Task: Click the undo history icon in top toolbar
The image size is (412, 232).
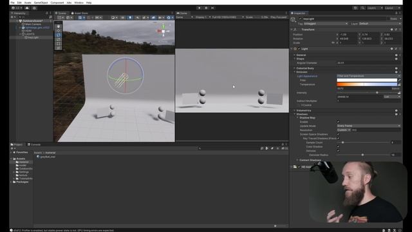Action: [x=355, y=8]
